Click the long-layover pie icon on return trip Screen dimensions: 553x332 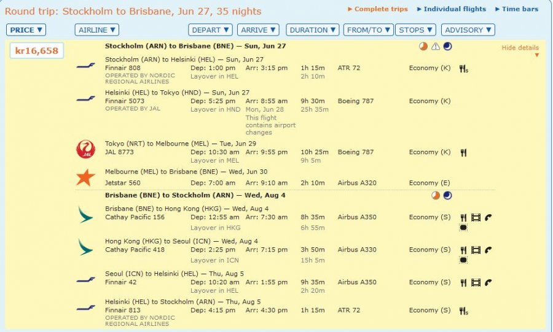(x=436, y=196)
